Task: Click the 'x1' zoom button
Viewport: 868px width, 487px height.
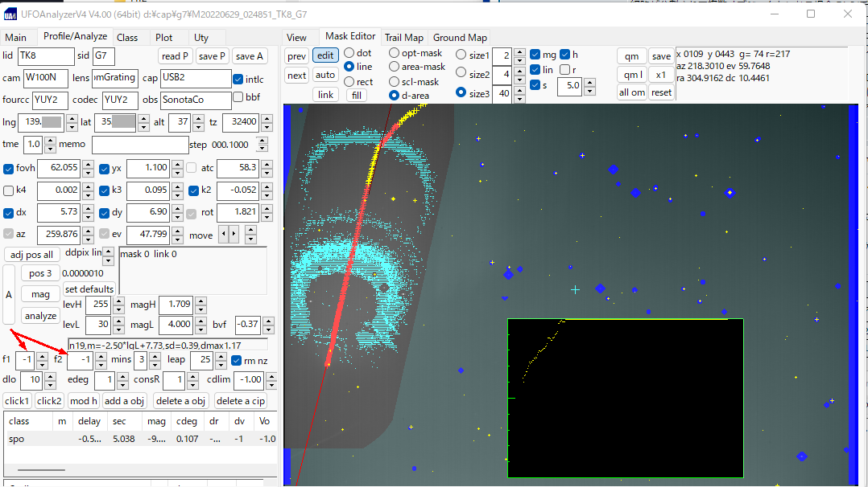Action: click(661, 75)
